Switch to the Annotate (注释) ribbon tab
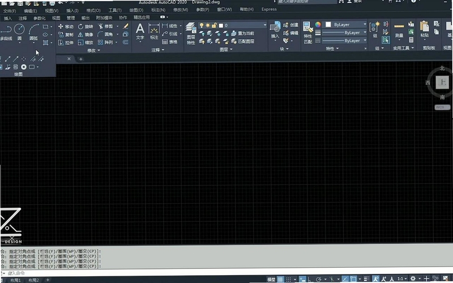Image resolution: width=453 pixels, height=283 pixels. (x=23, y=18)
